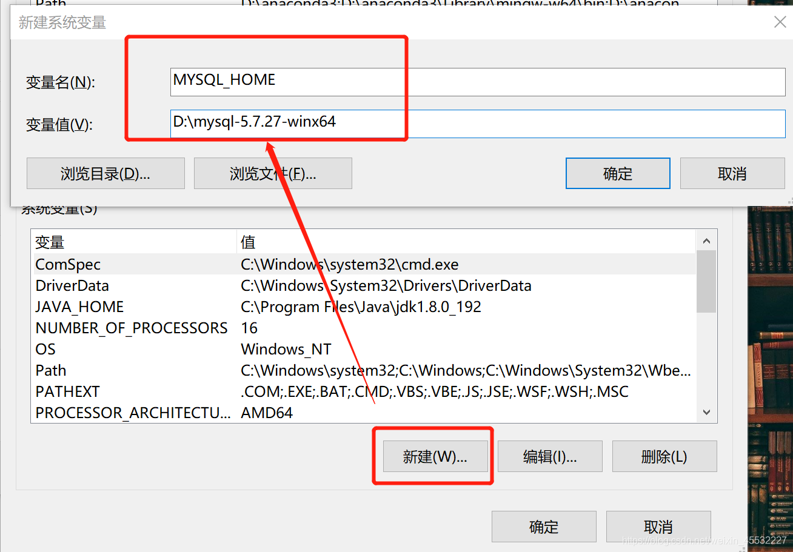Select the DriverData variable row
This screenshot has height=552, width=793.
(363, 285)
